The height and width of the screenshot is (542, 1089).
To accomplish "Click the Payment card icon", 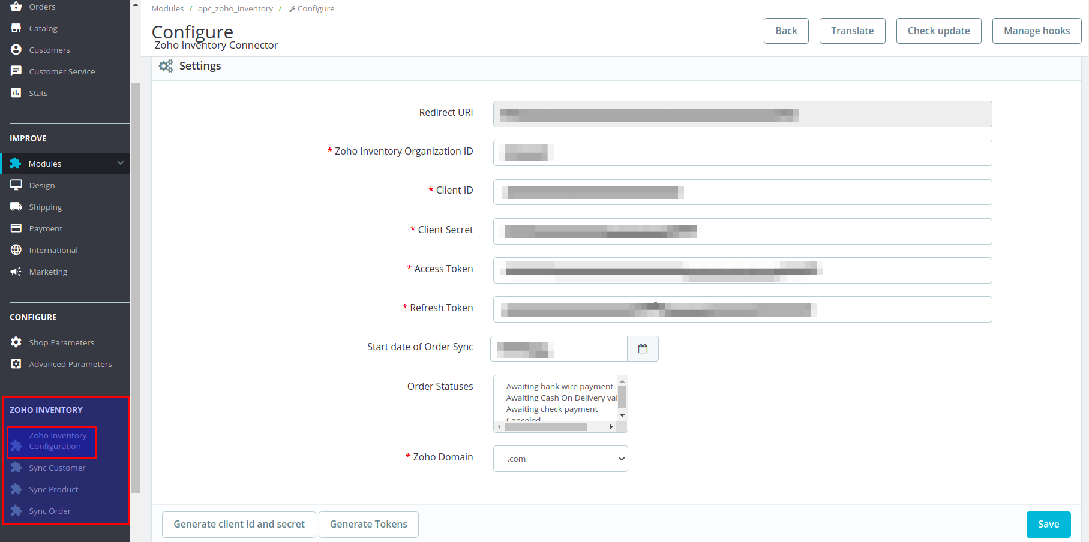I will click(x=16, y=228).
